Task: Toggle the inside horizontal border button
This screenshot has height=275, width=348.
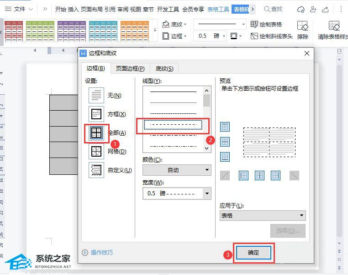Action: [x=225, y=142]
